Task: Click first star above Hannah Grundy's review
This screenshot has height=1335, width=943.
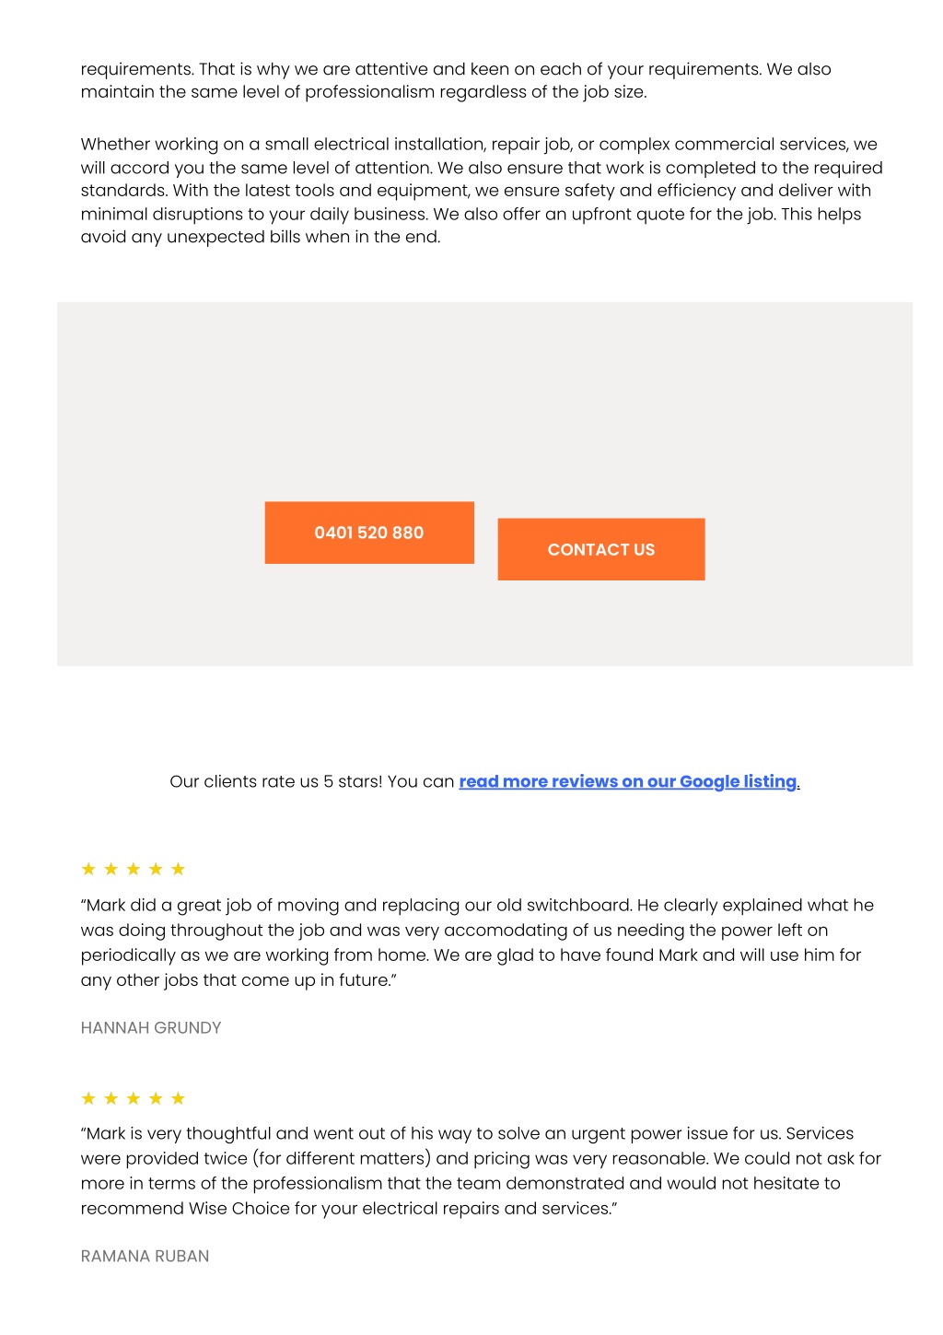Action: 88,869
